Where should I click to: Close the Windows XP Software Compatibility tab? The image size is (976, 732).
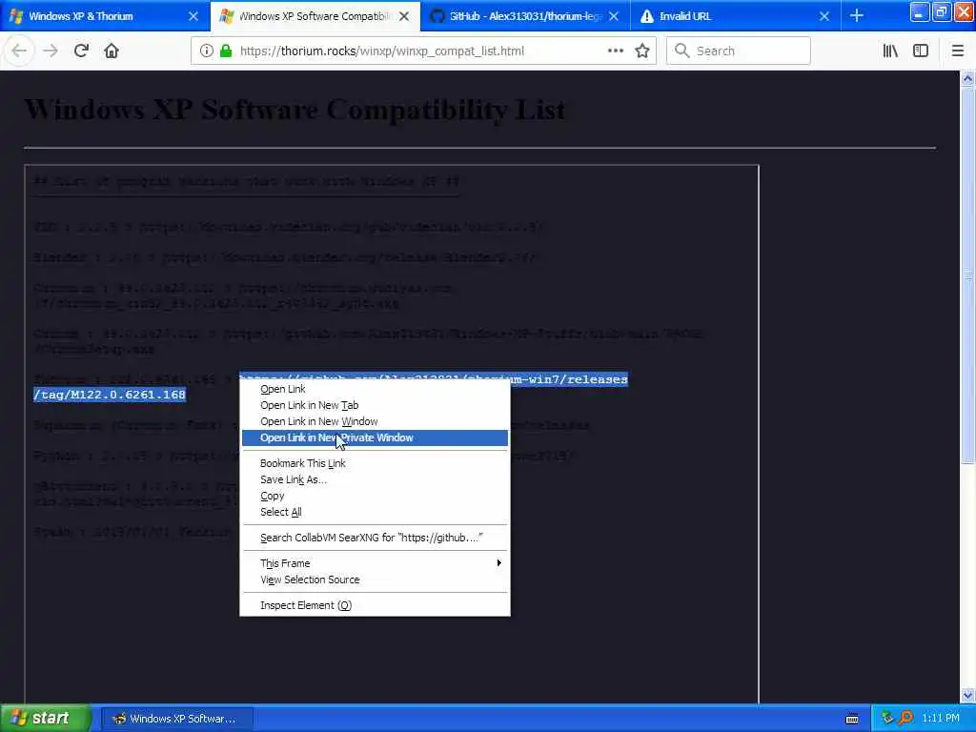tap(404, 16)
